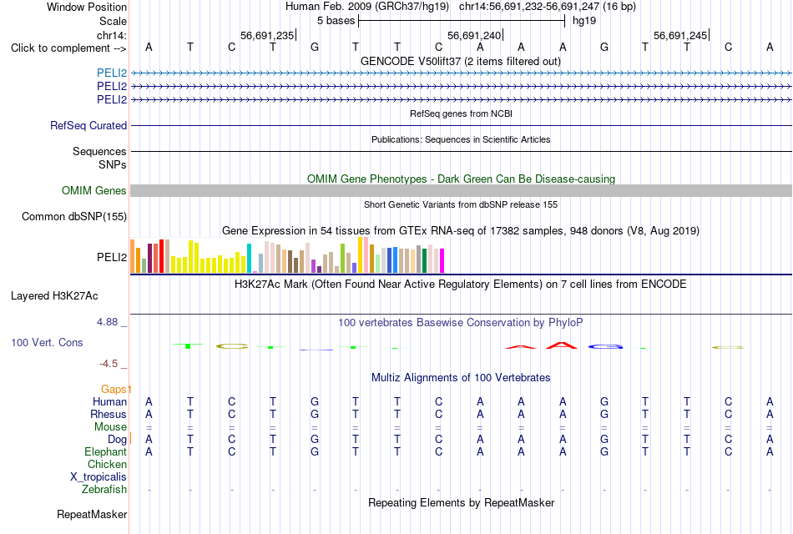Click the gray OMIM Genes item bar
Image resolution: width=793 pixels, height=534 pixels.
click(x=461, y=190)
